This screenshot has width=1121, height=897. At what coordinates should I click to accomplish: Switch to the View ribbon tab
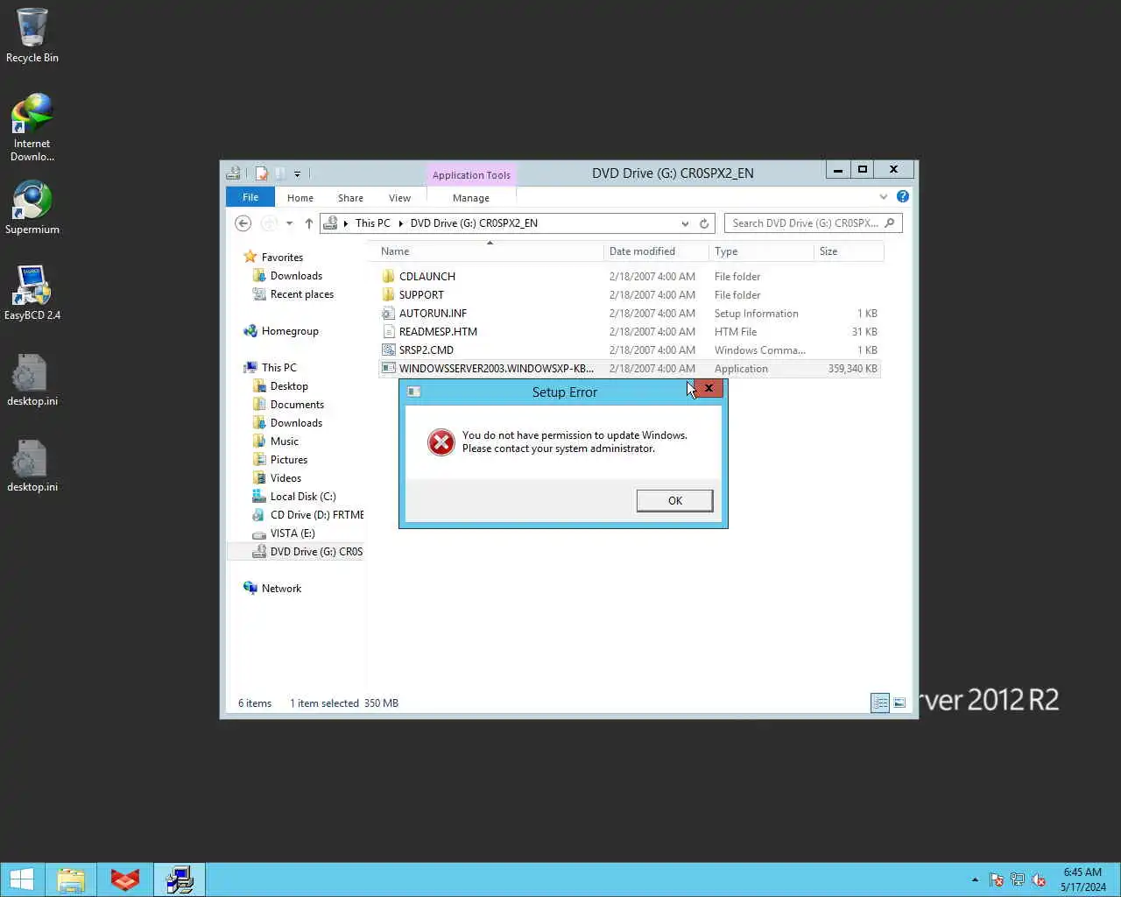(399, 198)
